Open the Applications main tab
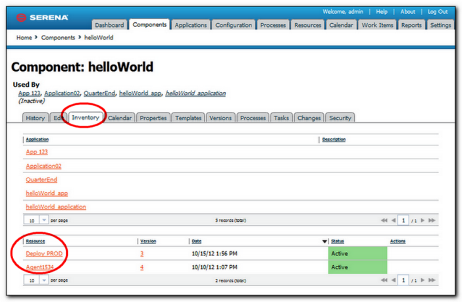The width and height of the screenshot is (462, 302). 191,25
